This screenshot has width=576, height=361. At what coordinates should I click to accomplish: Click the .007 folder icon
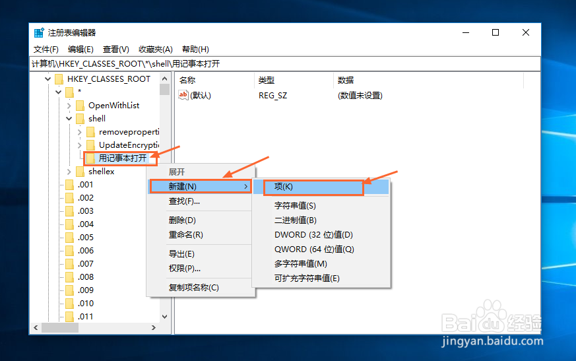(x=69, y=265)
